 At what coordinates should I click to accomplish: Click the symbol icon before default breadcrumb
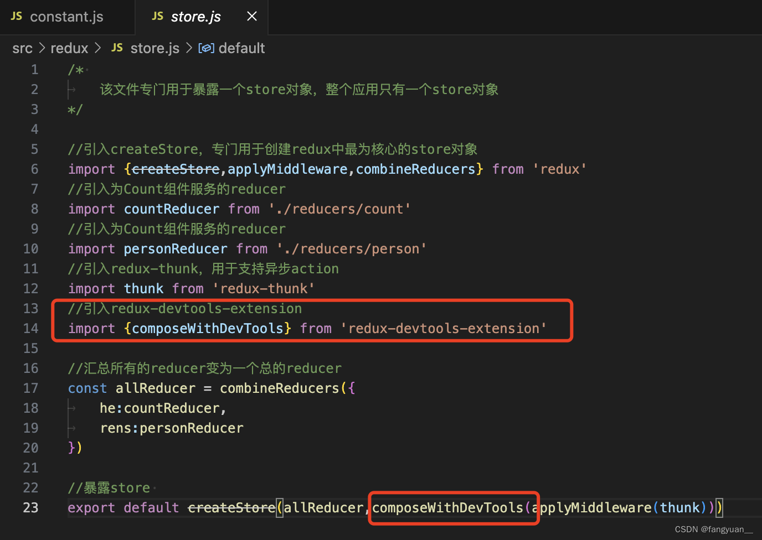pos(206,48)
